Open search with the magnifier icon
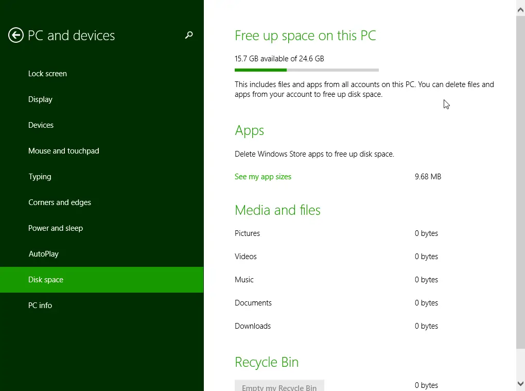The width and height of the screenshot is (525, 391). pyautogui.click(x=189, y=35)
